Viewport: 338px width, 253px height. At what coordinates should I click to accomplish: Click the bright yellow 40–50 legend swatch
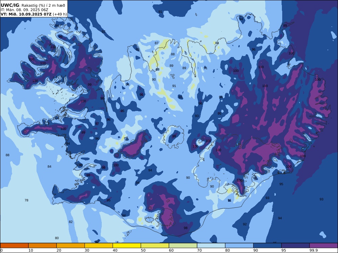(127, 246)
